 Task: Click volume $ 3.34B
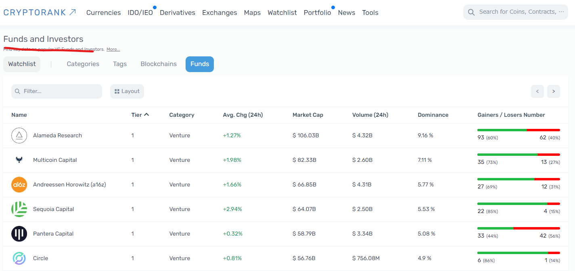point(362,234)
